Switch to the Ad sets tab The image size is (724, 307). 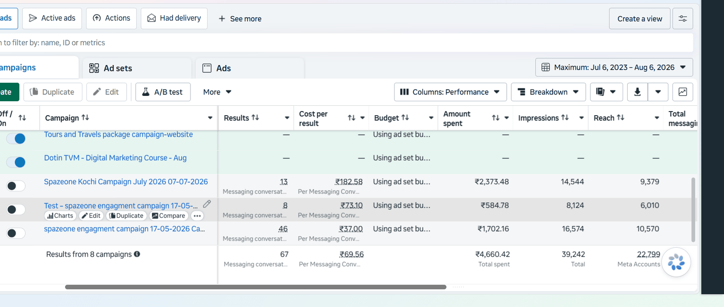click(137, 68)
